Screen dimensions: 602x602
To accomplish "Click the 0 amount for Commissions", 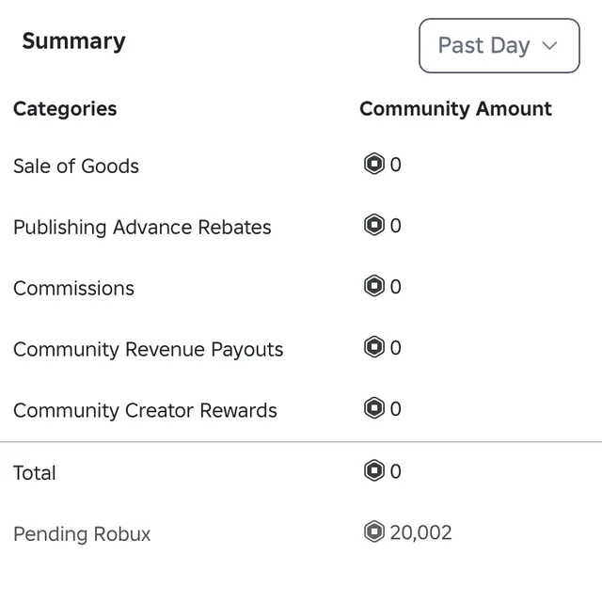I will 396,286.
